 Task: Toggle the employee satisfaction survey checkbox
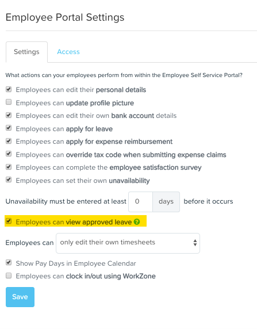click(9, 167)
